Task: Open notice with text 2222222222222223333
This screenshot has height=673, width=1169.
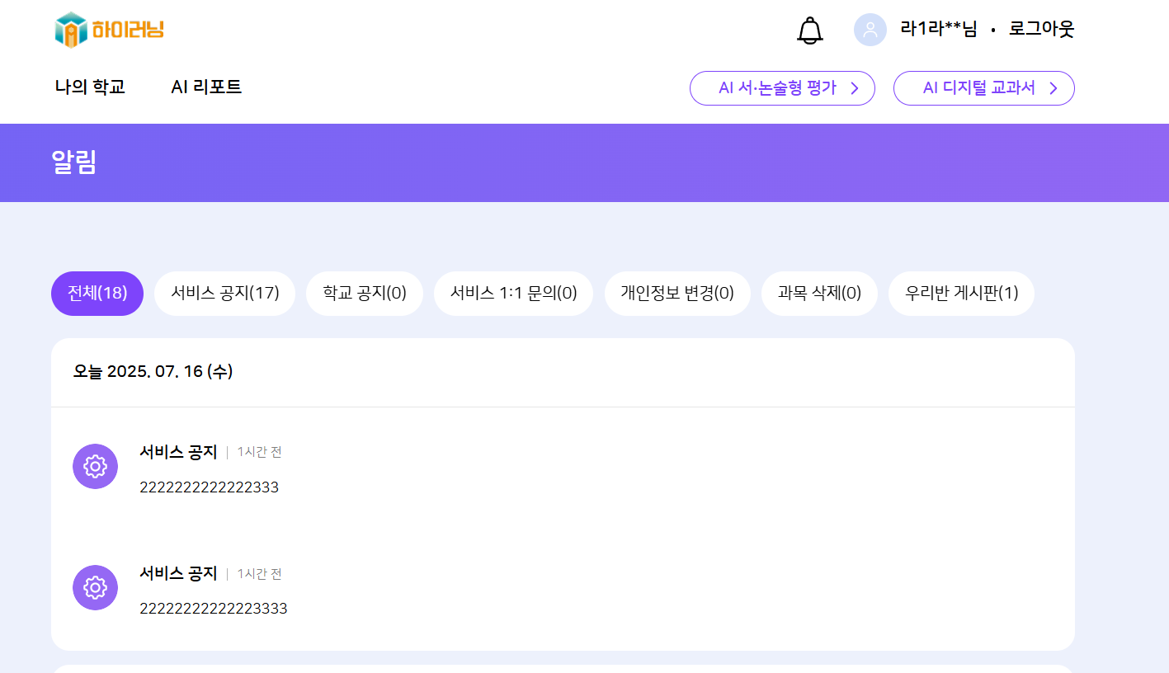Action: point(213,609)
